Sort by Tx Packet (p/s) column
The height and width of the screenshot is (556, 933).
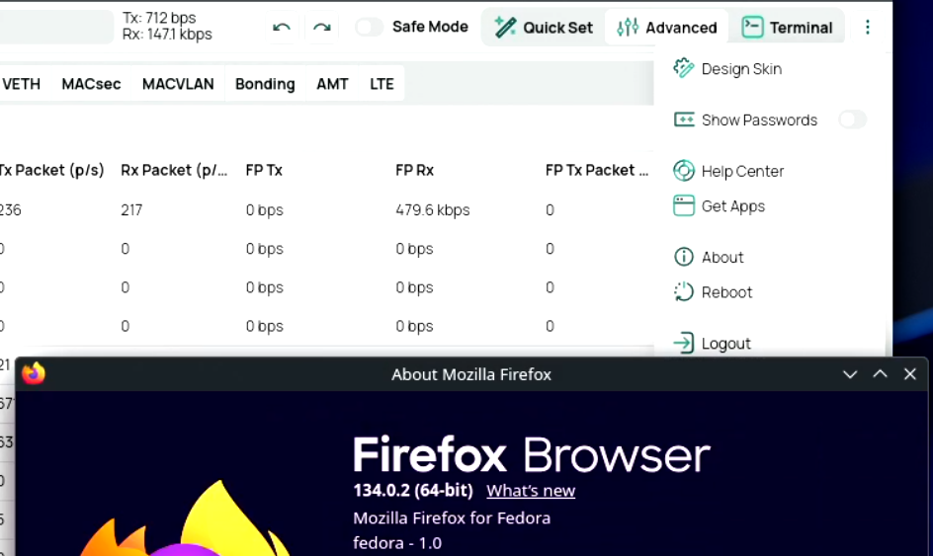pos(51,170)
